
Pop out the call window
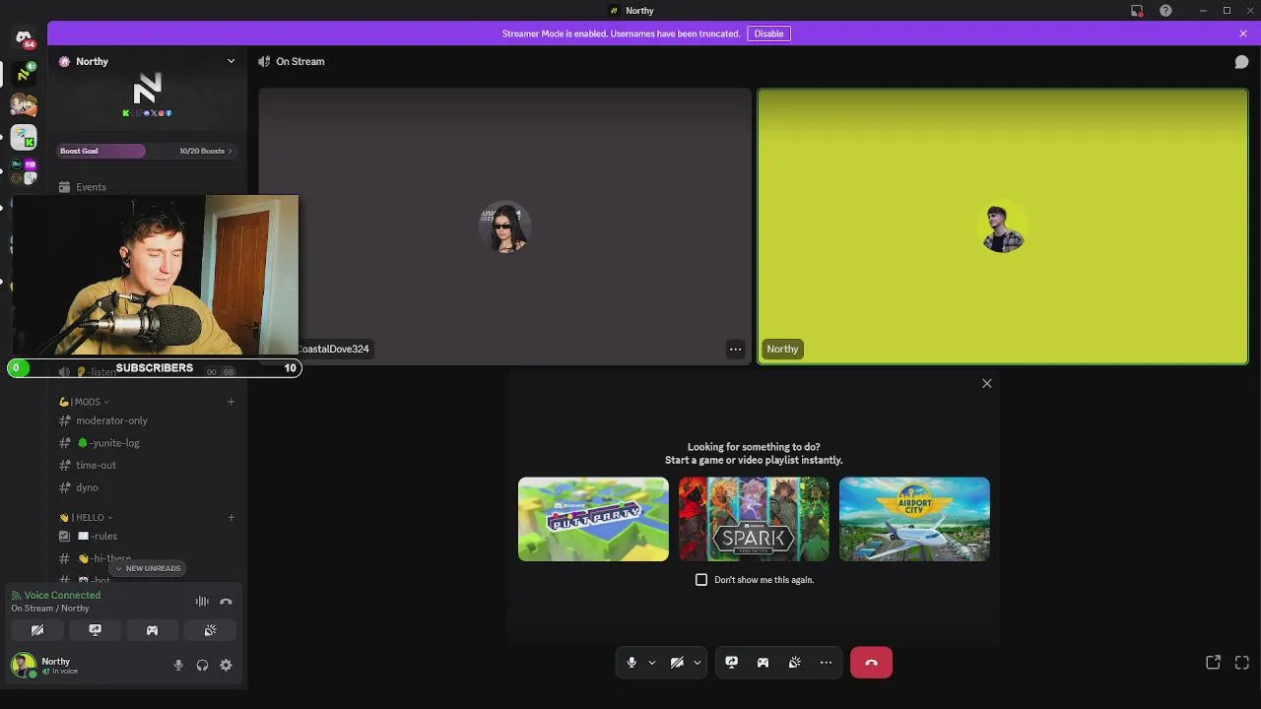click(1213, 663)
